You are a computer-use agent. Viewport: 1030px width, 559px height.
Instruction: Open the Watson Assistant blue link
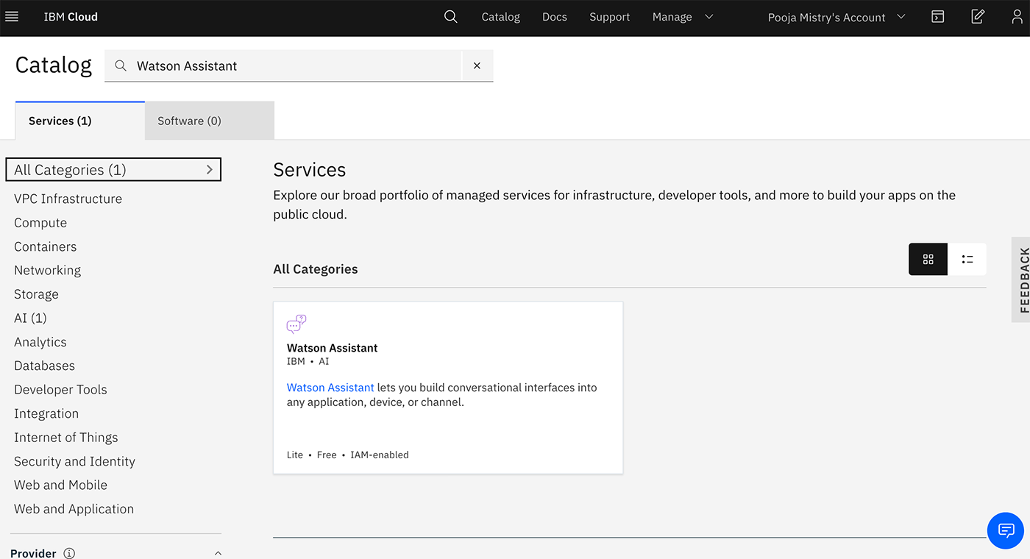point(330,388)
